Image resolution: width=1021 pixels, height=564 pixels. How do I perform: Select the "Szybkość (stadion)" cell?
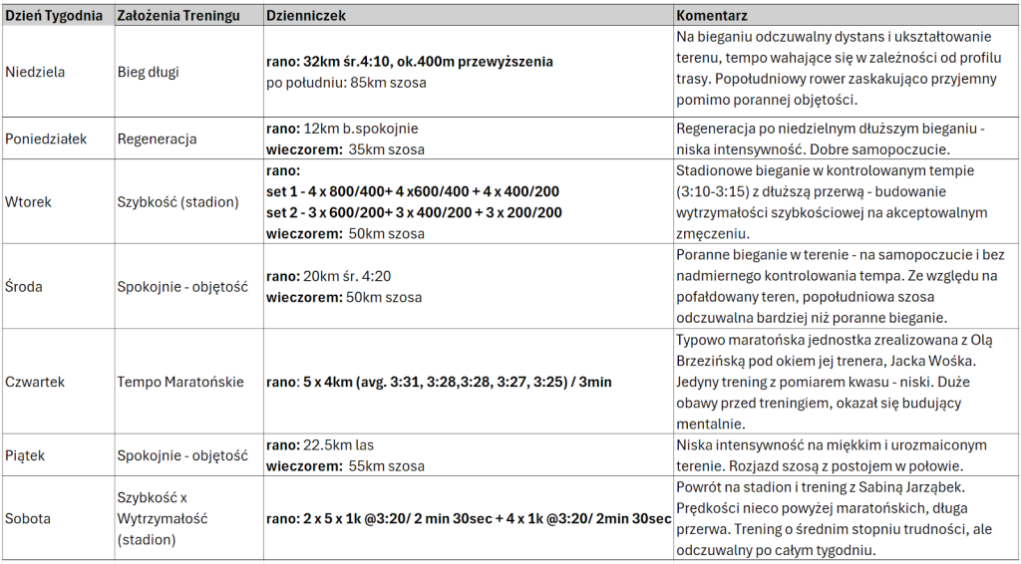pyautogui.click(x=177, y=201)
